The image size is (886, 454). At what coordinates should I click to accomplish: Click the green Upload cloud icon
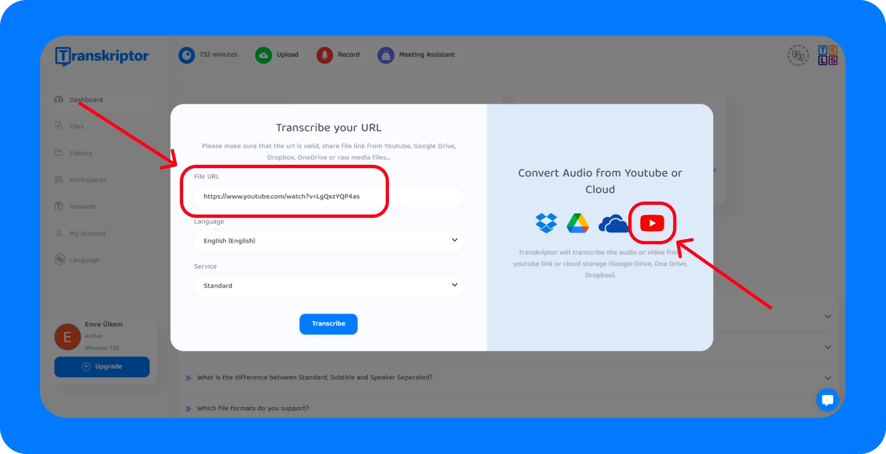[264, 55]
